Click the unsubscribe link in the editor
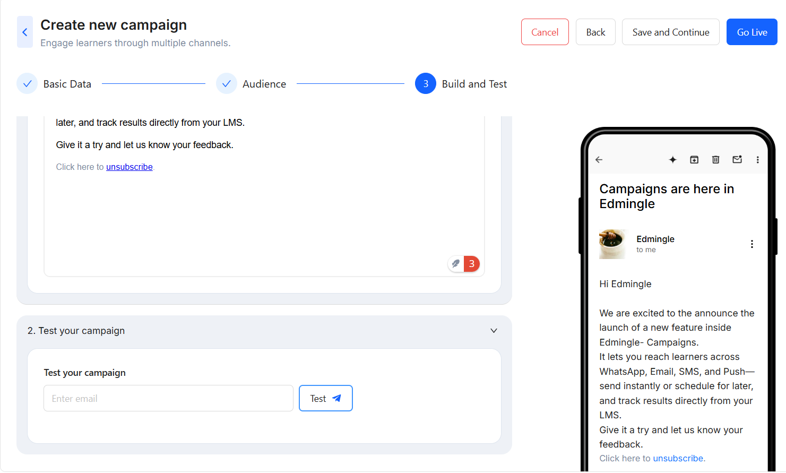The image size is (786, 473). coord(129,167)
